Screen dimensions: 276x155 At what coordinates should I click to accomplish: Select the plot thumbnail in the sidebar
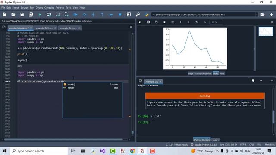(266, 31)
